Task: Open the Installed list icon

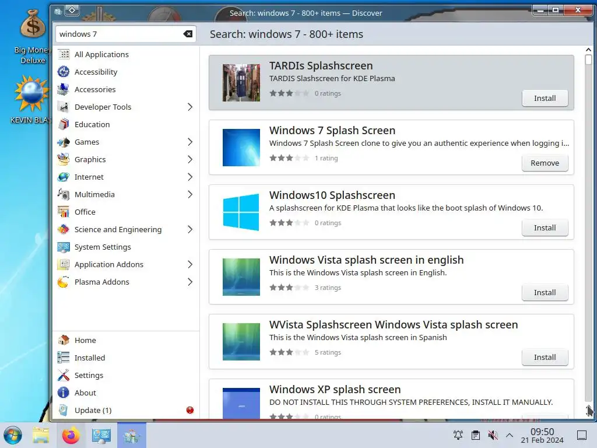Action: pos(64,358)
